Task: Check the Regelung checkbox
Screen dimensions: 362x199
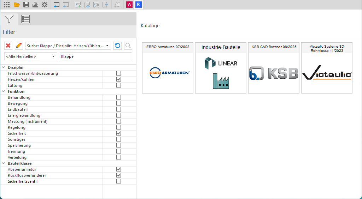Action: pos(119,127)
